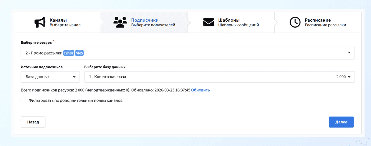Click the '2 000' count in the database field
The width and height of the screenshot is (371, 146).
pos(341,77)
